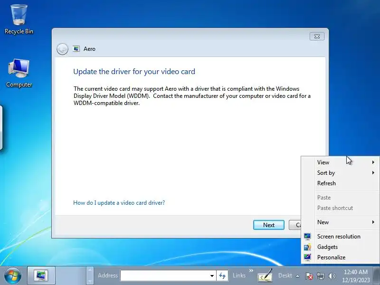Click the Aero troubleshooter title icon
Screen dimensions: 380x285
coord(76,49)
